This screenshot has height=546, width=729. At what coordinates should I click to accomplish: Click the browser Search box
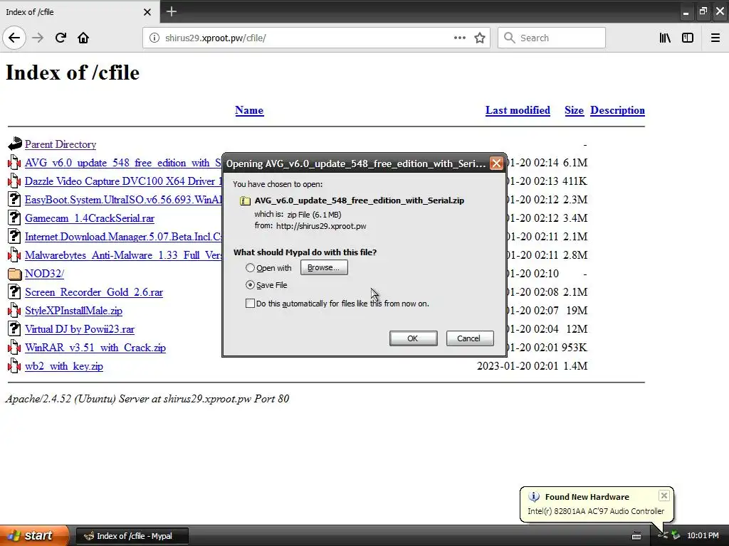coord(552,38)
